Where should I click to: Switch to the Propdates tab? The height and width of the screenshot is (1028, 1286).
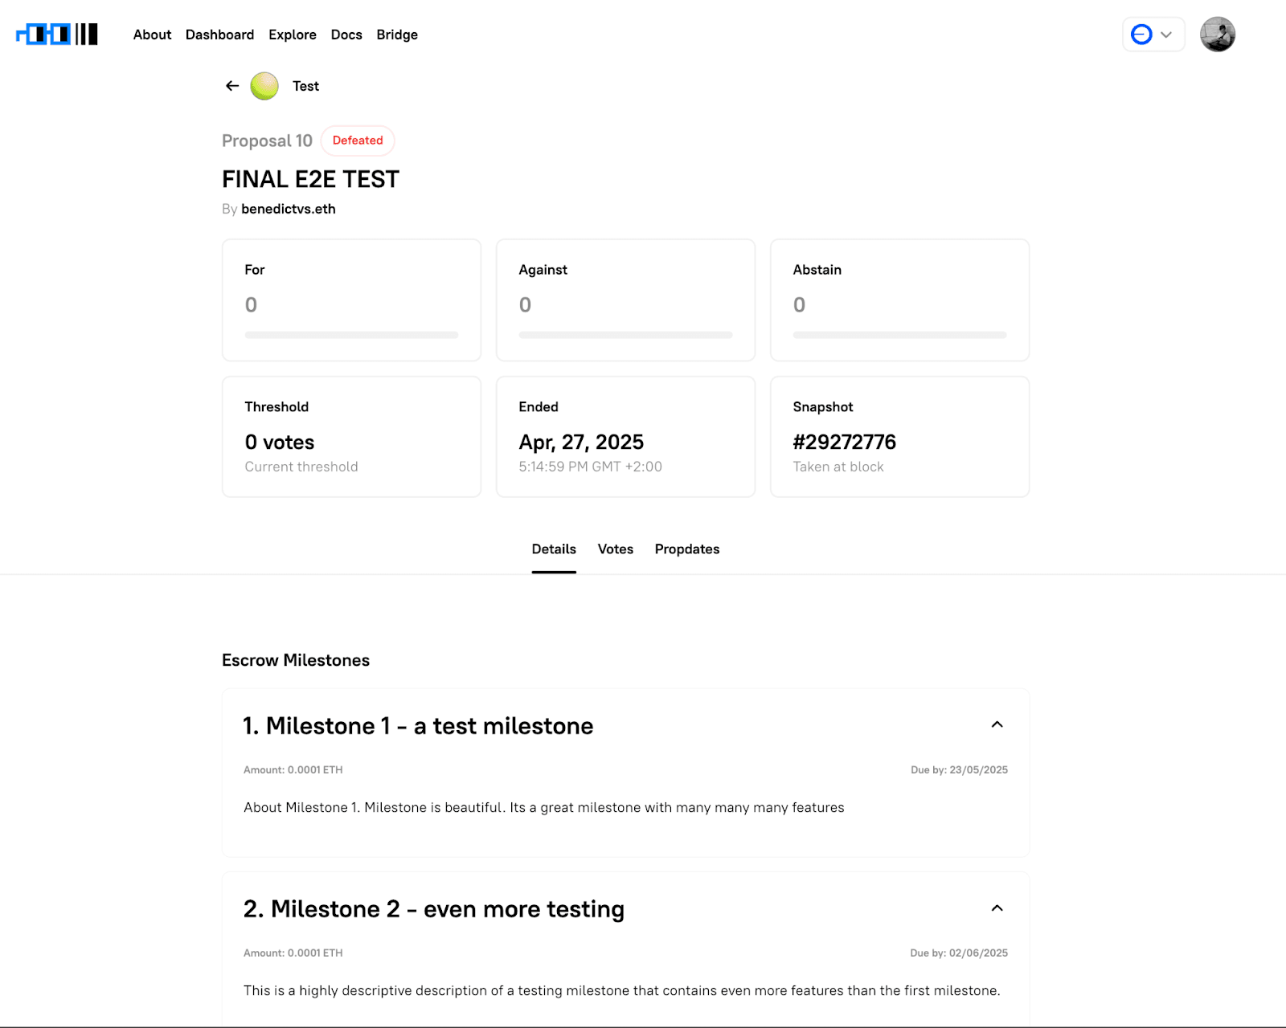click(686, 549)
